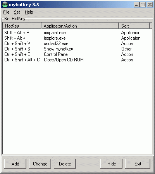The image size is (155, 174).
Task: Open the Set menu
Action: (x=17, y=12)
